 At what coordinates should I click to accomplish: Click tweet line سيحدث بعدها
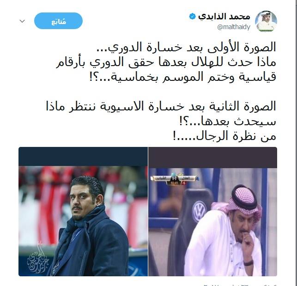tap(228, 122)
